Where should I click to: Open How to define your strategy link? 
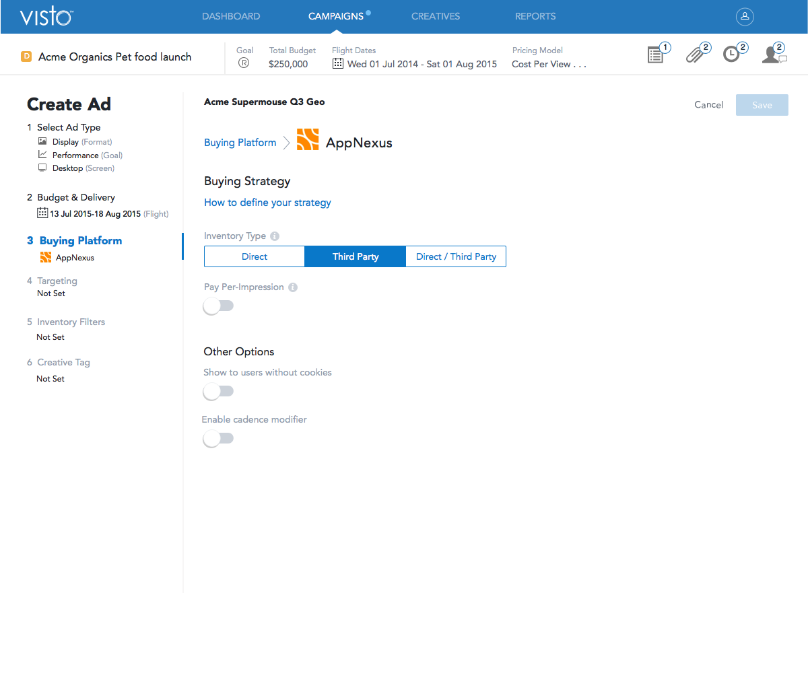[267, 203]
